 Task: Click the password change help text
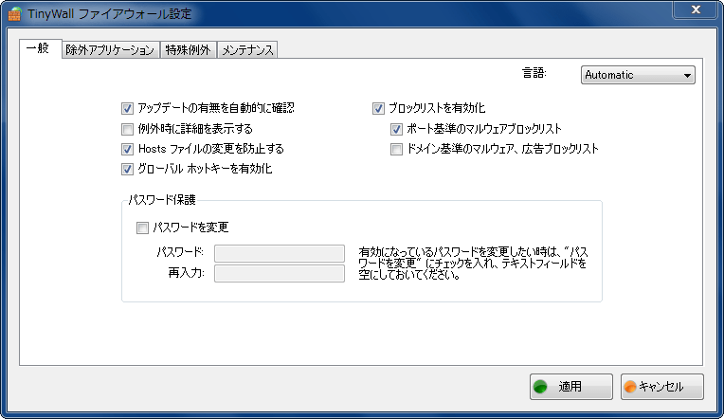tap(473, 264)
